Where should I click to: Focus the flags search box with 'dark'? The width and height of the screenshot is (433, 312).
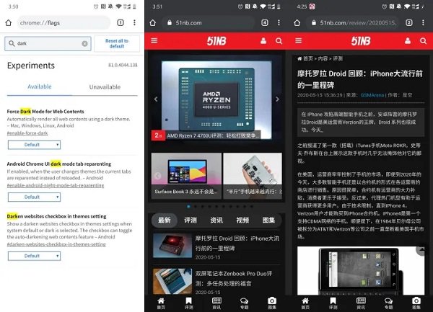click(48, 43)
